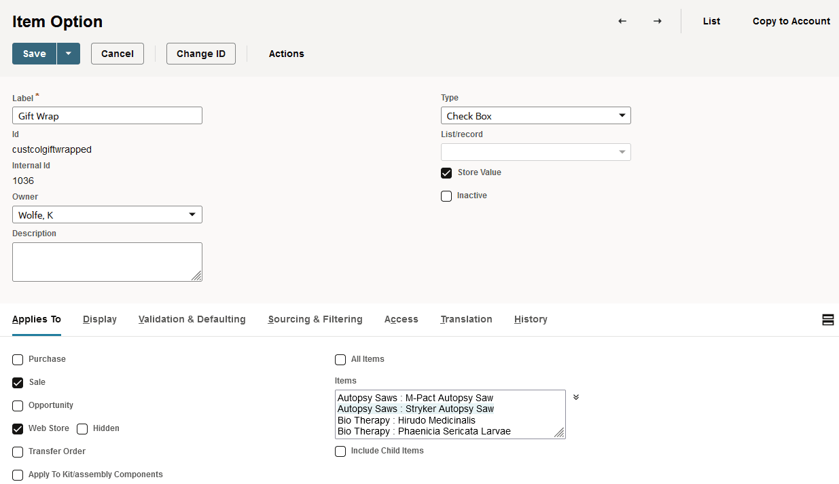Click the Change ID button

click(x=201, y=54)
